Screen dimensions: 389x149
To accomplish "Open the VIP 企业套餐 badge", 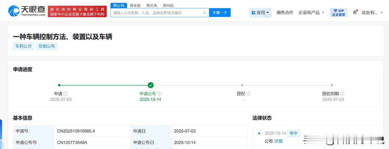I will click(x=339, y=12).
